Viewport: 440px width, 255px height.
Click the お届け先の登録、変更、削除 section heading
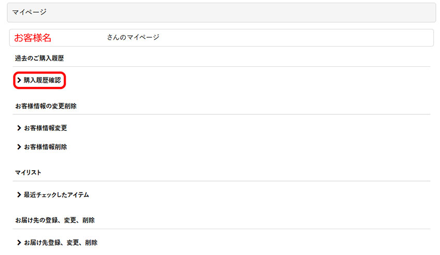(x=55, y=220)
